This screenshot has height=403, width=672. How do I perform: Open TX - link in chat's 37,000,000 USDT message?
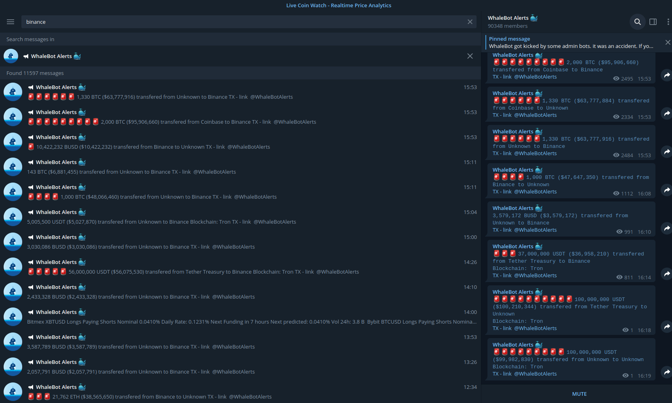click(502, 275)
